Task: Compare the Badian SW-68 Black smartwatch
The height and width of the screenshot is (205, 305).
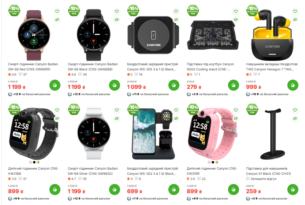Action: point(117,20)
